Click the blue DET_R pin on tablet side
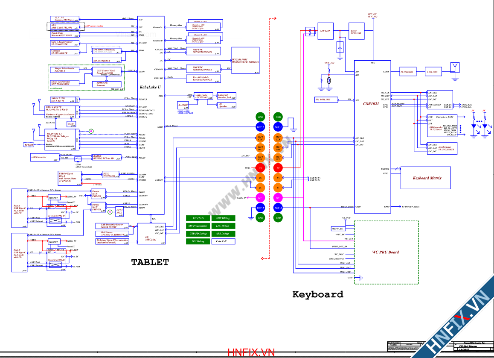This screenshot has width=494, height=358. [260, 208]
